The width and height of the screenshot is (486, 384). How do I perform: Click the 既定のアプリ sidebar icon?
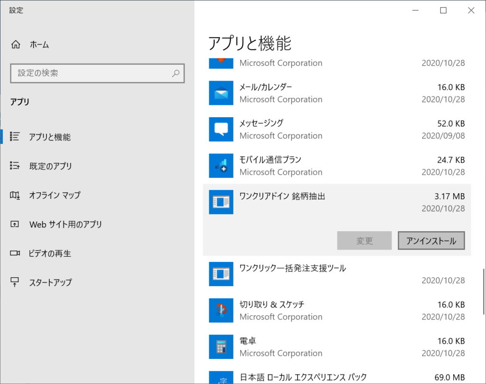coord(15,166)
